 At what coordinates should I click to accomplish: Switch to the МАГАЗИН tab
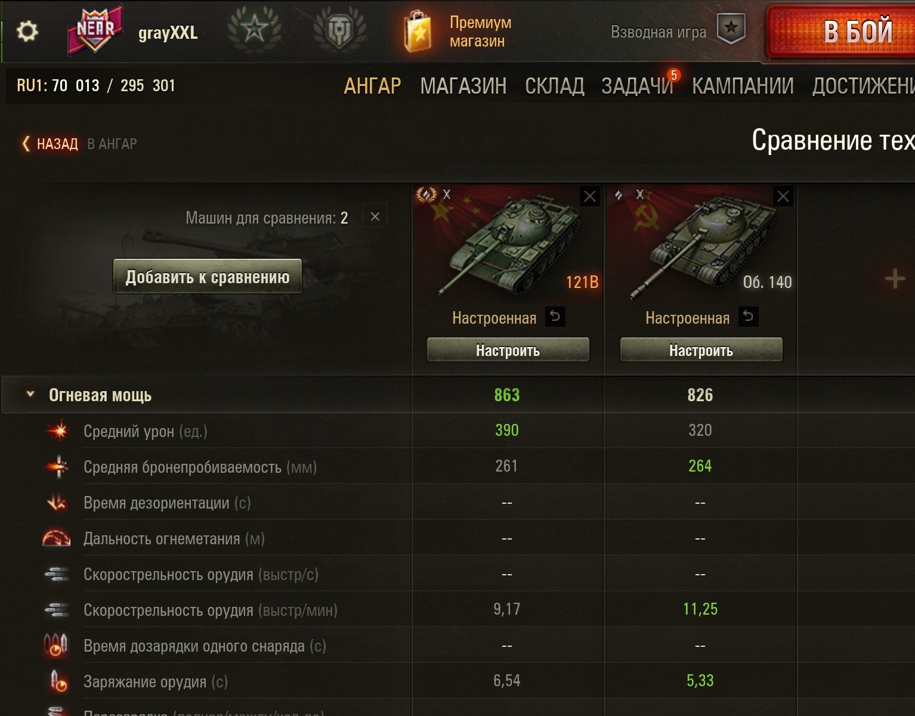coord(463,86)
